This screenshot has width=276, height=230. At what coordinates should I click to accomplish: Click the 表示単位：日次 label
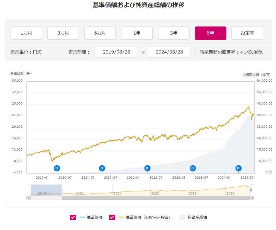(x=26, y=52)
